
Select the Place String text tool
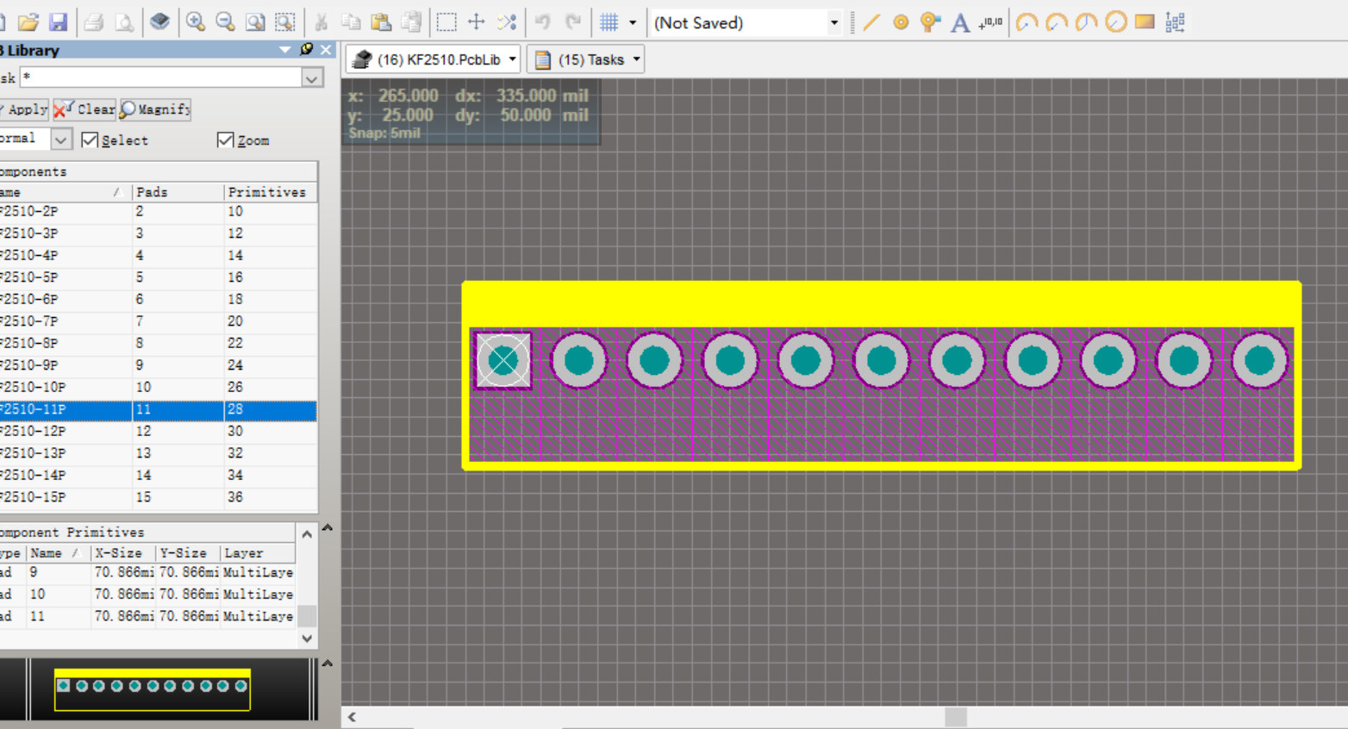pyautogui.click(x=960, y=22)
